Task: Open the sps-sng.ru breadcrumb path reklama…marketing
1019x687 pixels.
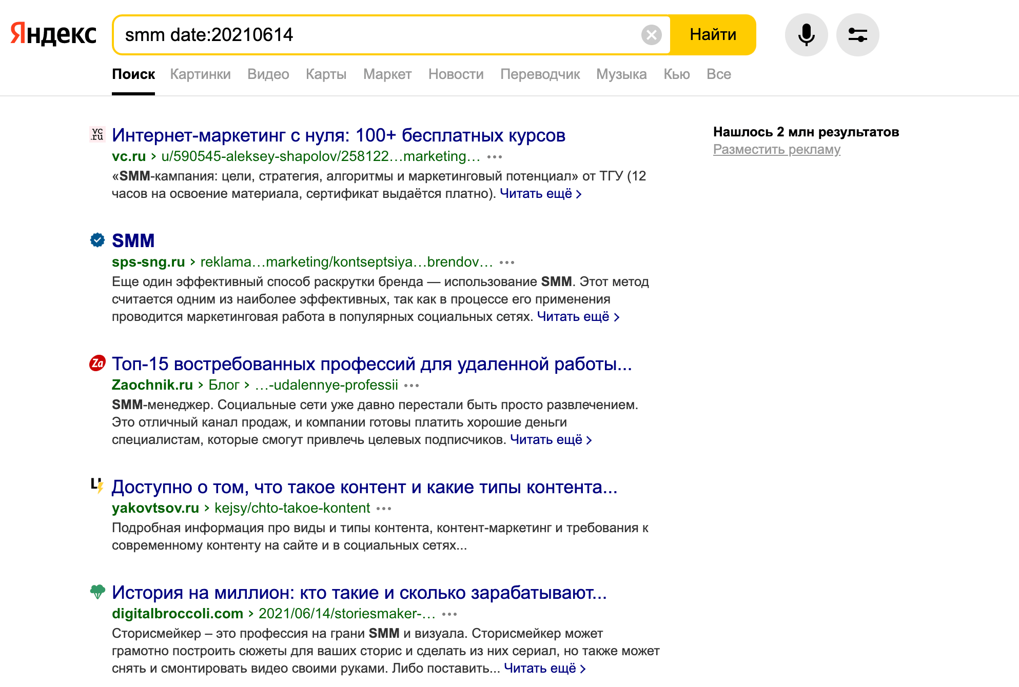Action: pos(346,262)
